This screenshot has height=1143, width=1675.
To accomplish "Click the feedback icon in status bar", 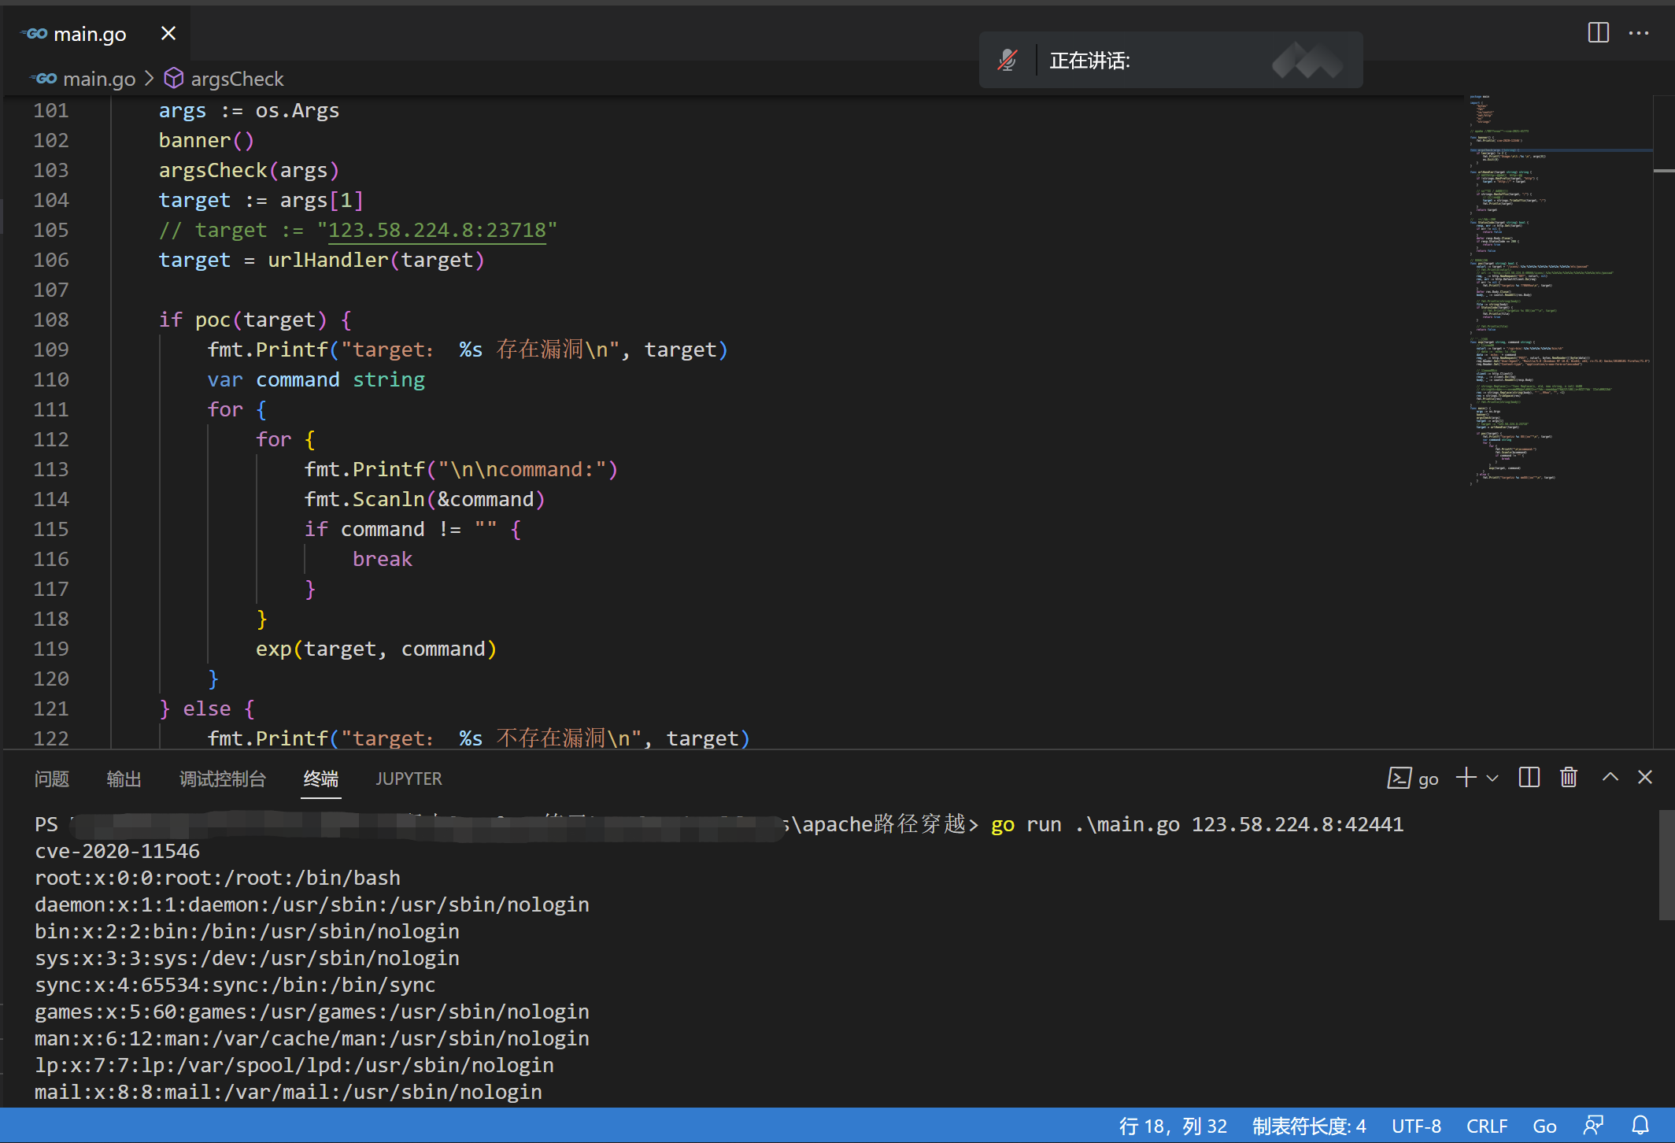I will click(x=1594, y=1126).
